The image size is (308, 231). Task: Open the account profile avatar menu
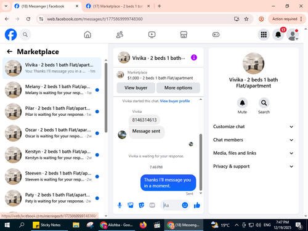click(x=293, y=34)
